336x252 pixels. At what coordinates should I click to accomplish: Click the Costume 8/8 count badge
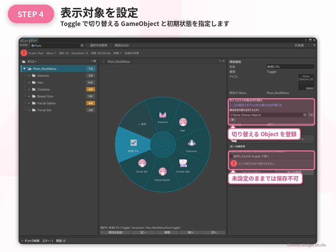(x=91, y=89)
